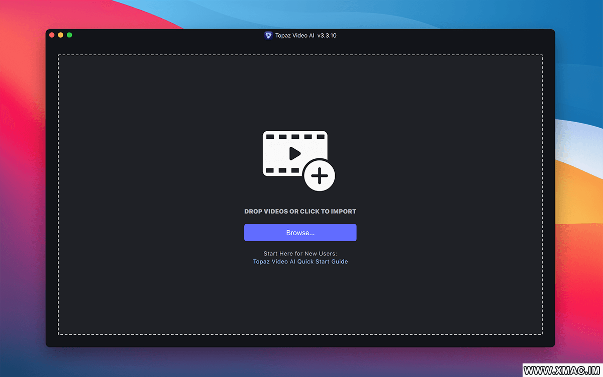Close the Topaz Video AI window
603x377 pixels.
coord(52,35)
